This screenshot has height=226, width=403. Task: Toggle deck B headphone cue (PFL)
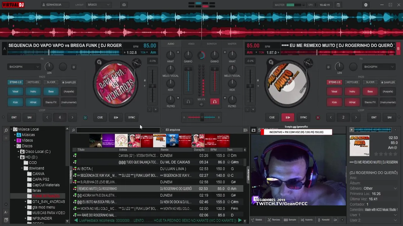214,101
